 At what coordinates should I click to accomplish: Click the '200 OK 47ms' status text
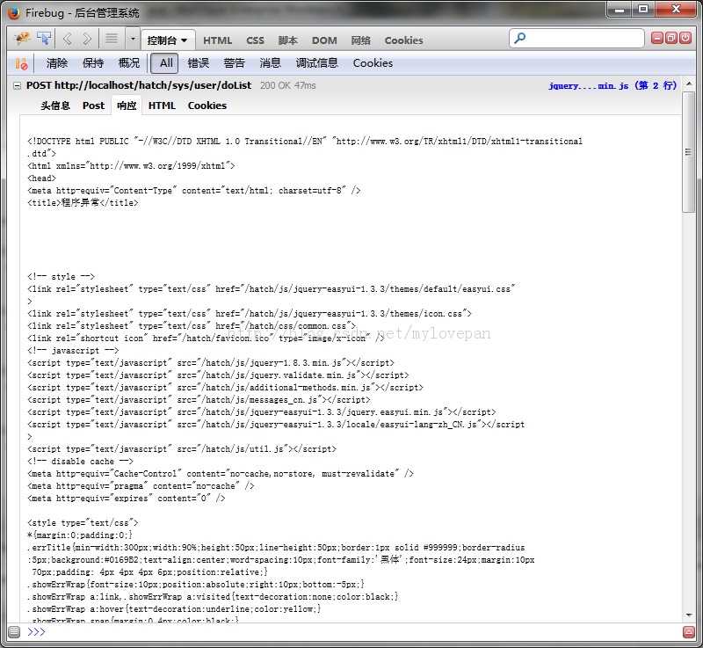(288, 85)
